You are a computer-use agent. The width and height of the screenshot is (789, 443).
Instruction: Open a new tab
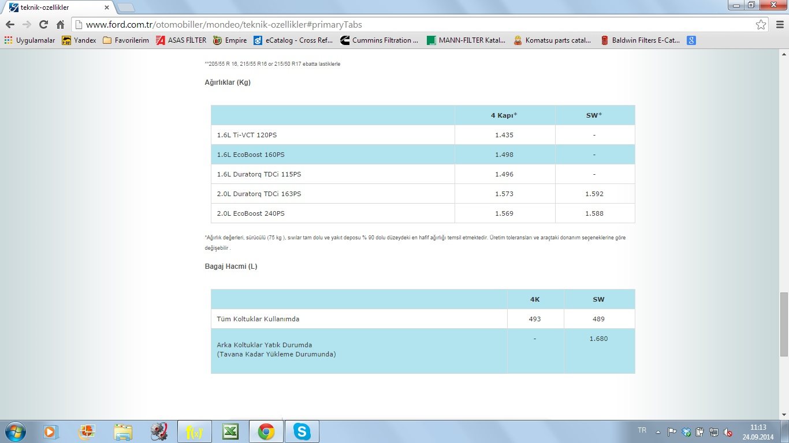coord(126,7)
